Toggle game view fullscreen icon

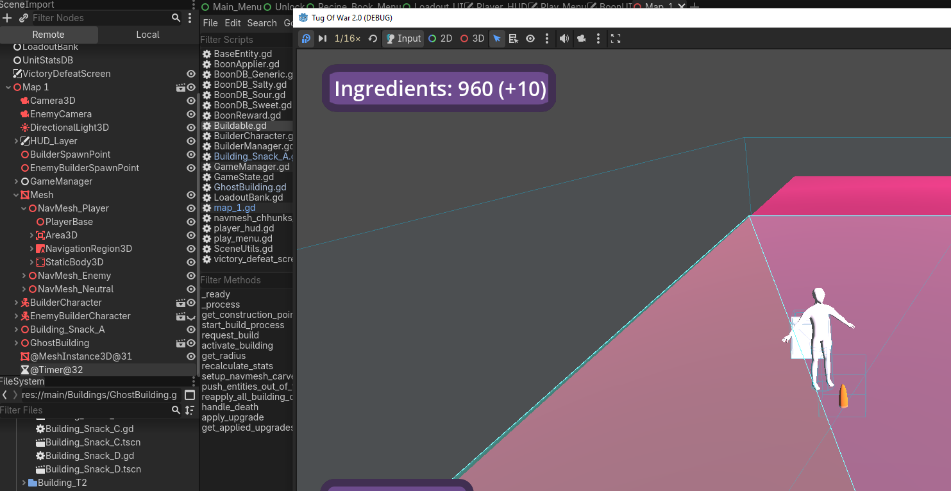tap(616, 38)
